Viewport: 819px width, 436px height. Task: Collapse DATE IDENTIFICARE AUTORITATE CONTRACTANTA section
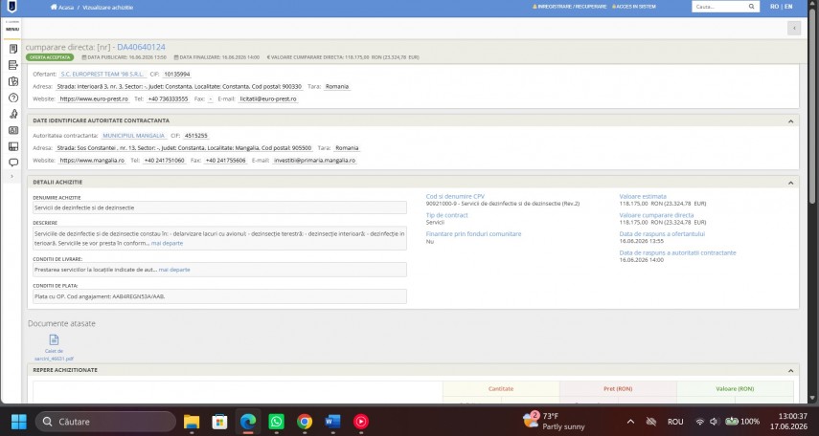click(790, 121)
